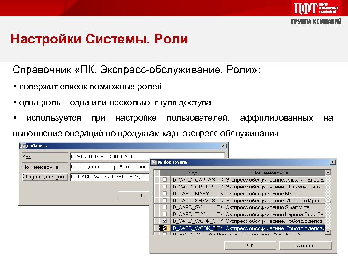The height and width of the screenshot is (261, 348).
Task: Sort by the Наименование column header
Action: 270,173
